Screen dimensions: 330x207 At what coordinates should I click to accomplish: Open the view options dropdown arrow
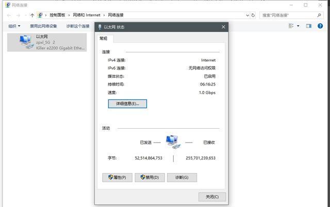pos(298,26)
